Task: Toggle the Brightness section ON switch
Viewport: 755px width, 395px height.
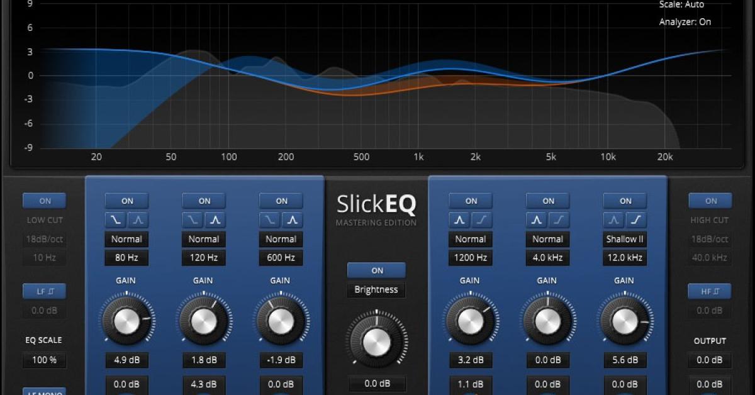Action: click(377, 270)
